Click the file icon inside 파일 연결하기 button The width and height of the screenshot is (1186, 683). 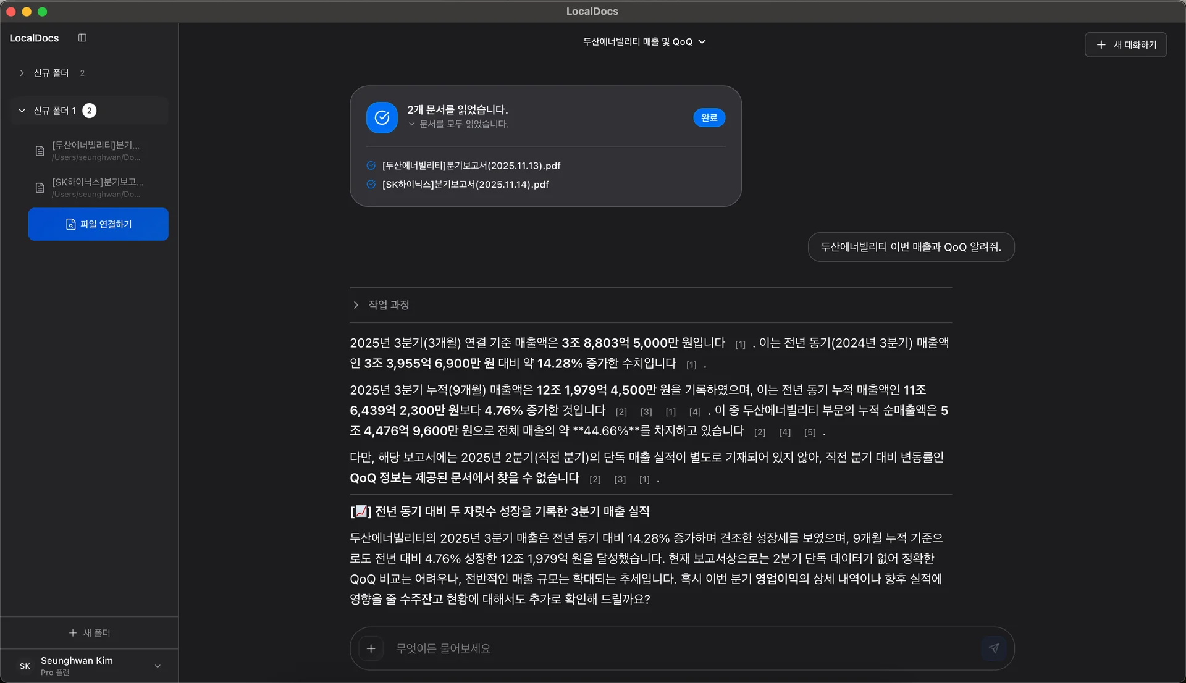pos(70,224)
